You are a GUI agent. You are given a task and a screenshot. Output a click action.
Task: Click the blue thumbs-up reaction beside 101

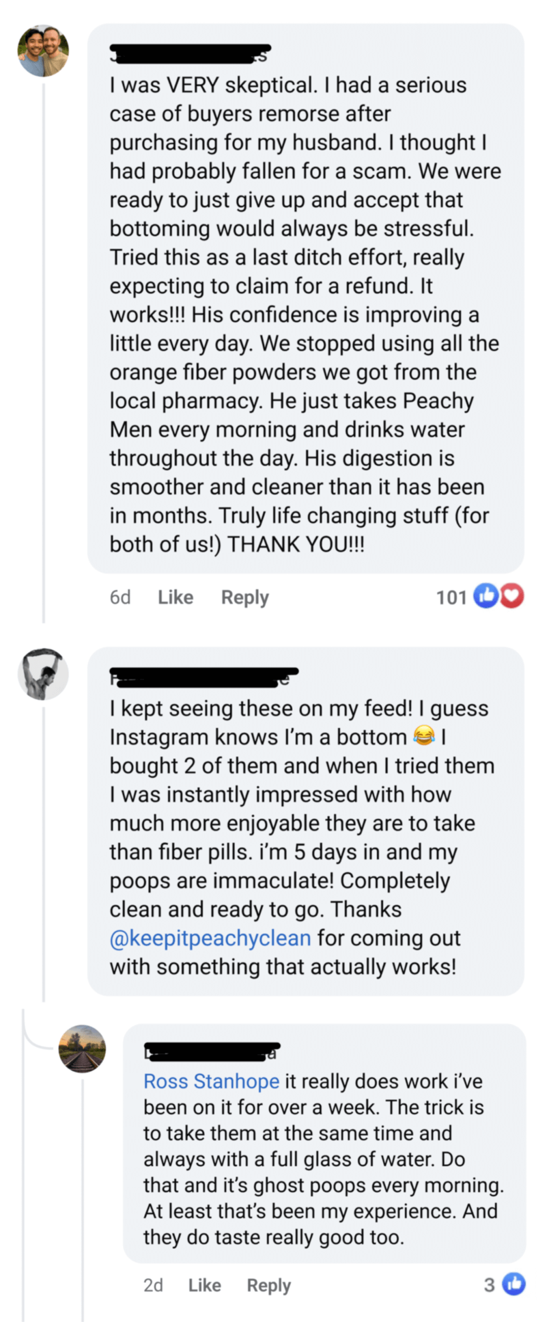[x=485, y=596]
